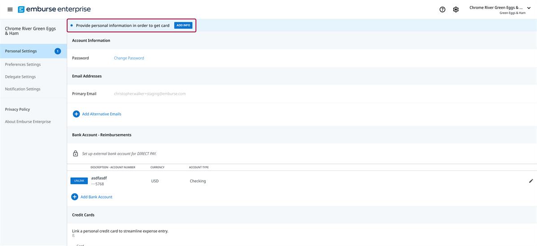Open About Emburse Enterprise
This screenshot has height=246, width=537.
point(28,122)
